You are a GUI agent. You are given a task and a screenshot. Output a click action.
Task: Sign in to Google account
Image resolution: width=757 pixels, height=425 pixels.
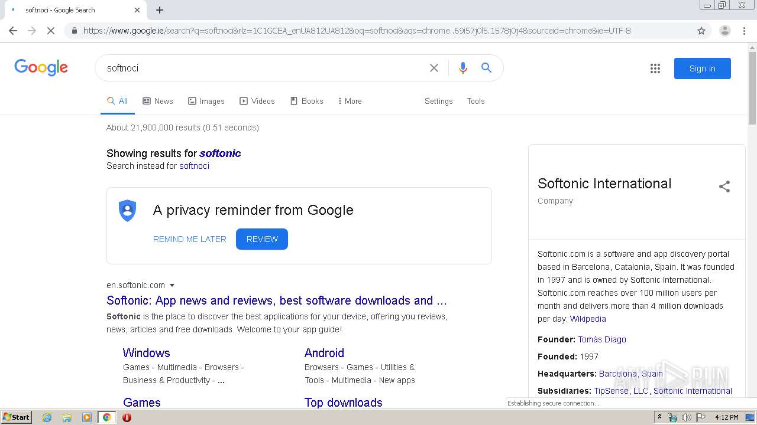(x=702, y=68)
